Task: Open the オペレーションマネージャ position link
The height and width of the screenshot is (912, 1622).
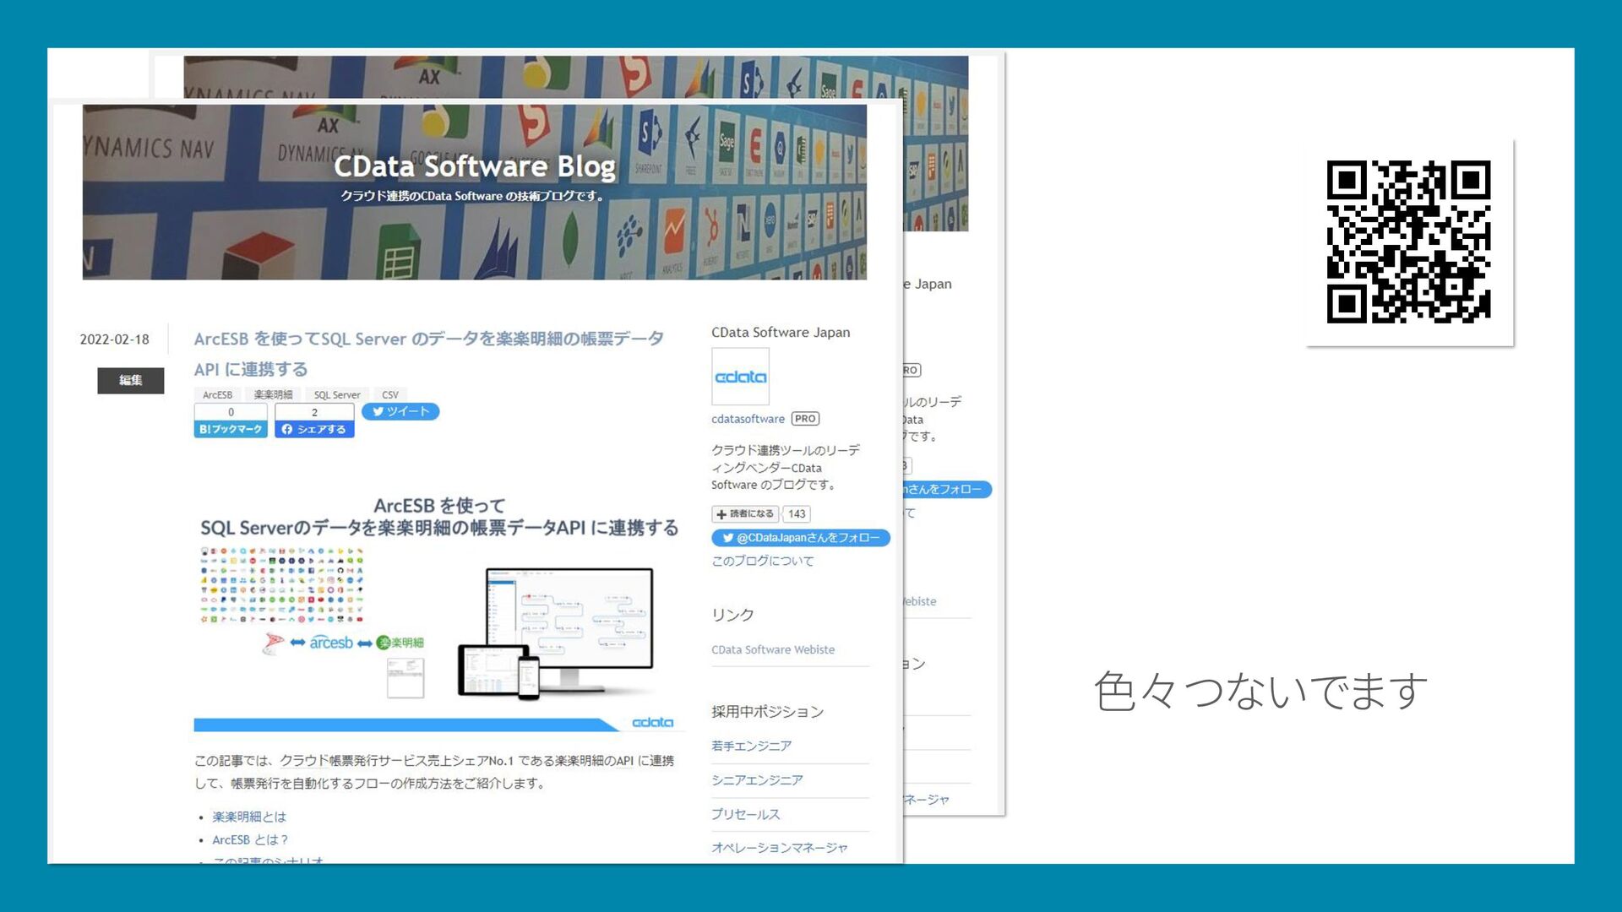Action: (x=779, y=847)
